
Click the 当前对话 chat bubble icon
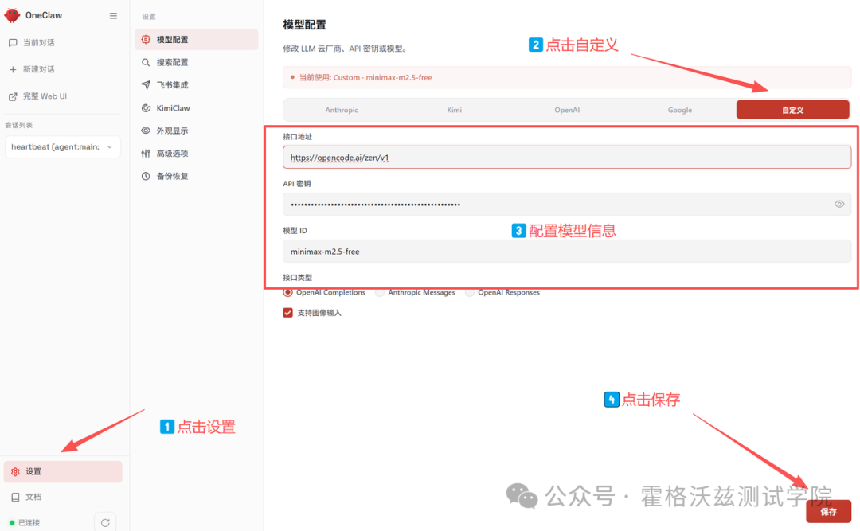click(x=13, y=43)
